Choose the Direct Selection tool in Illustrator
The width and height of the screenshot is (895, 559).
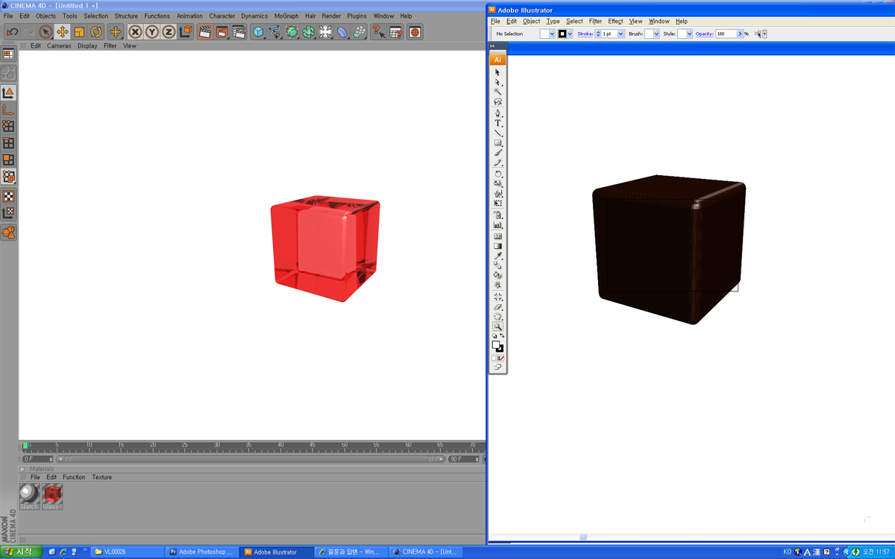coord(497,83)
